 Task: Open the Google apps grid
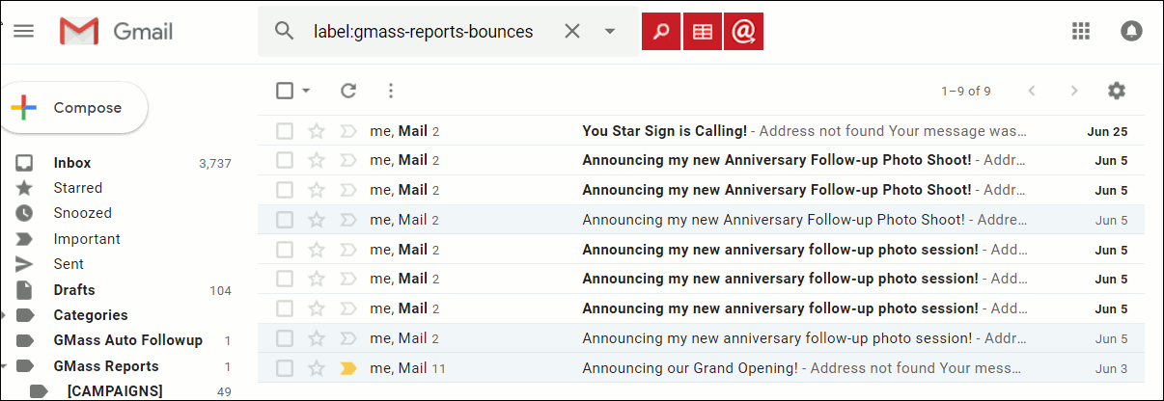1081,31
